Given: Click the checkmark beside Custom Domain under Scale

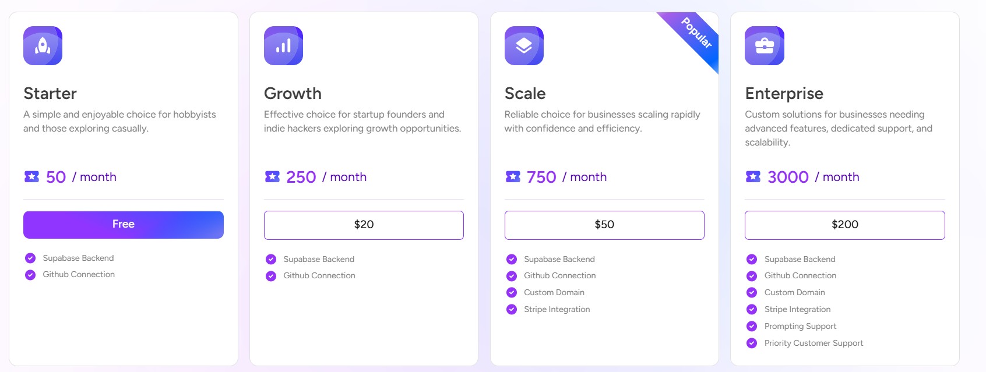Looking at the screenshot, I should (512, 292).
